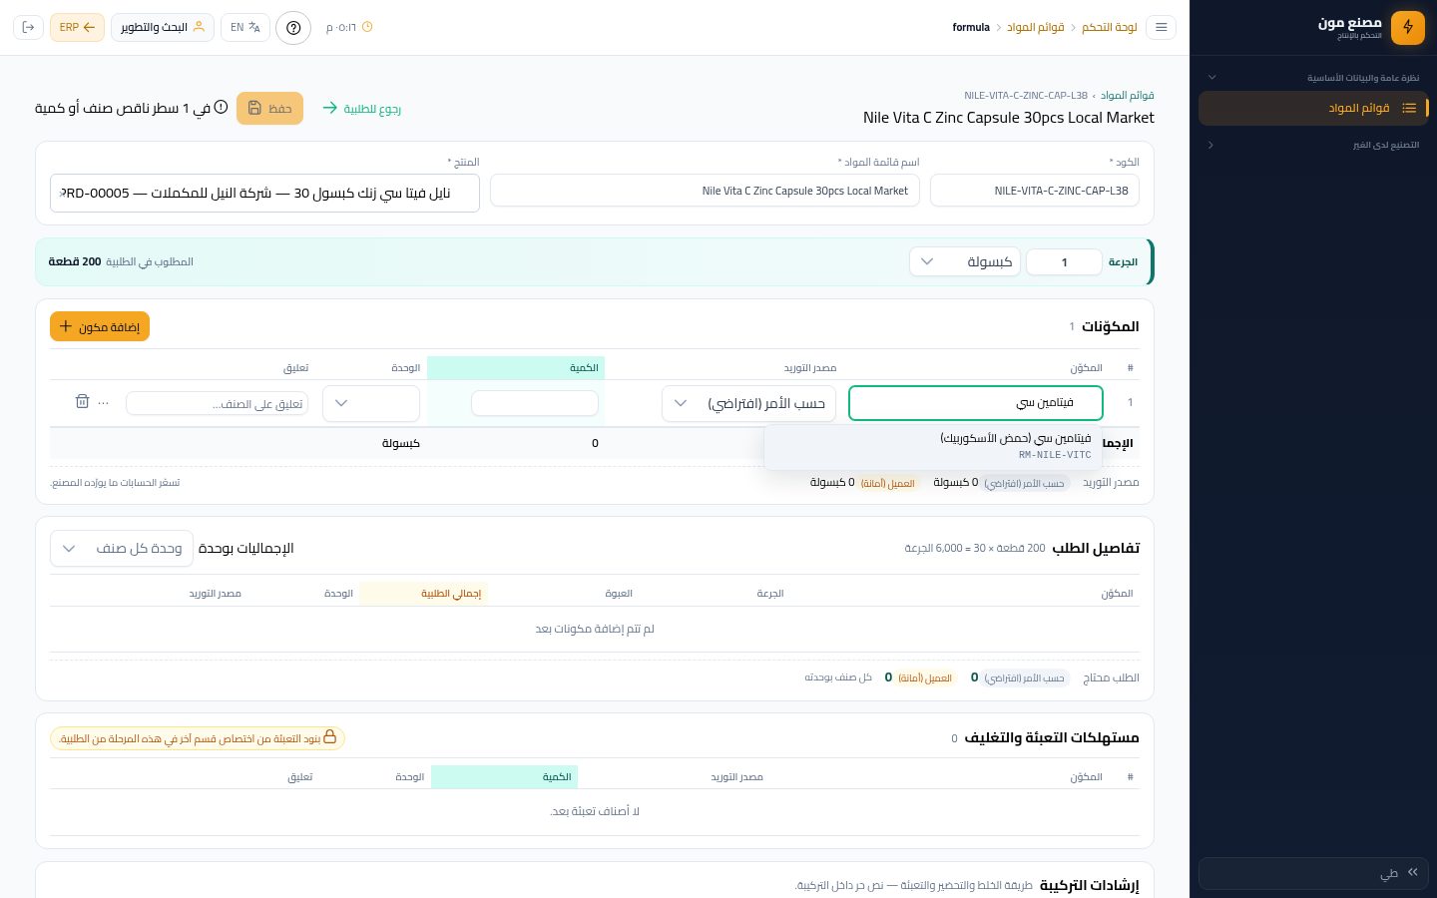Click the الكمية quantity input in row 1

click(535, 403)
